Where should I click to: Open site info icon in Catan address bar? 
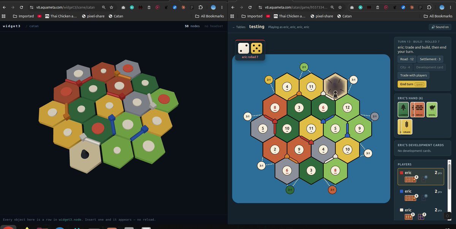(x=260, y=7)
